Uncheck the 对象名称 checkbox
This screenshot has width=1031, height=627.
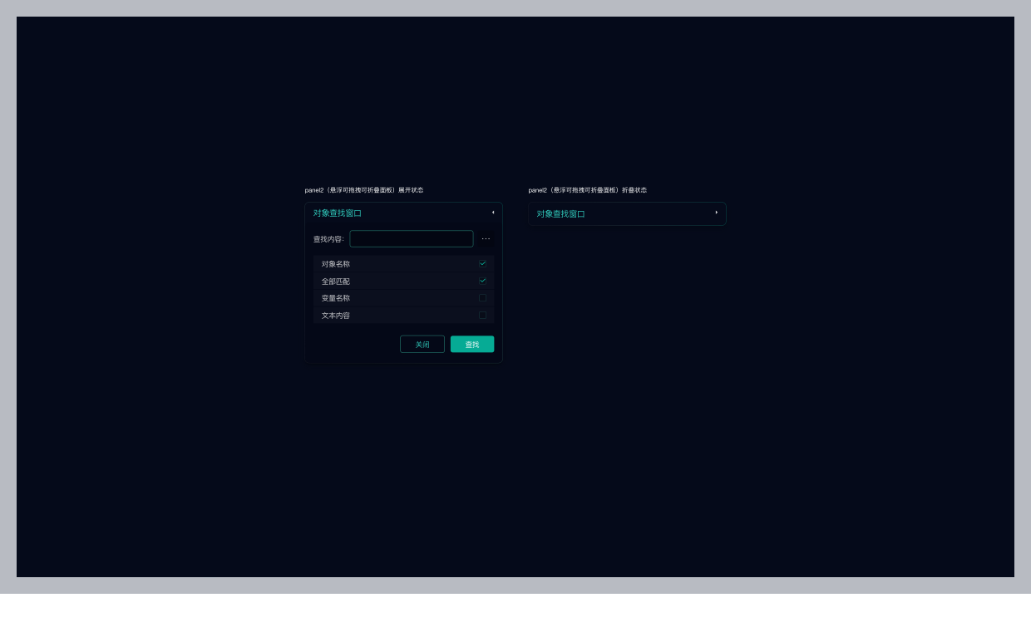pos(482,263)
